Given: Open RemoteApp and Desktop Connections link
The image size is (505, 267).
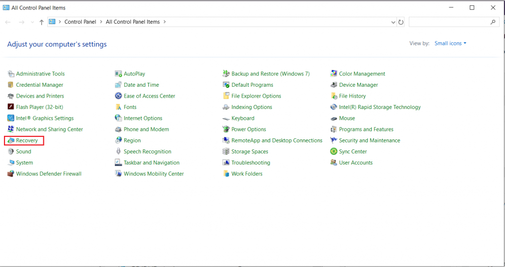Looking at the screenshot, I should [277, 140].
